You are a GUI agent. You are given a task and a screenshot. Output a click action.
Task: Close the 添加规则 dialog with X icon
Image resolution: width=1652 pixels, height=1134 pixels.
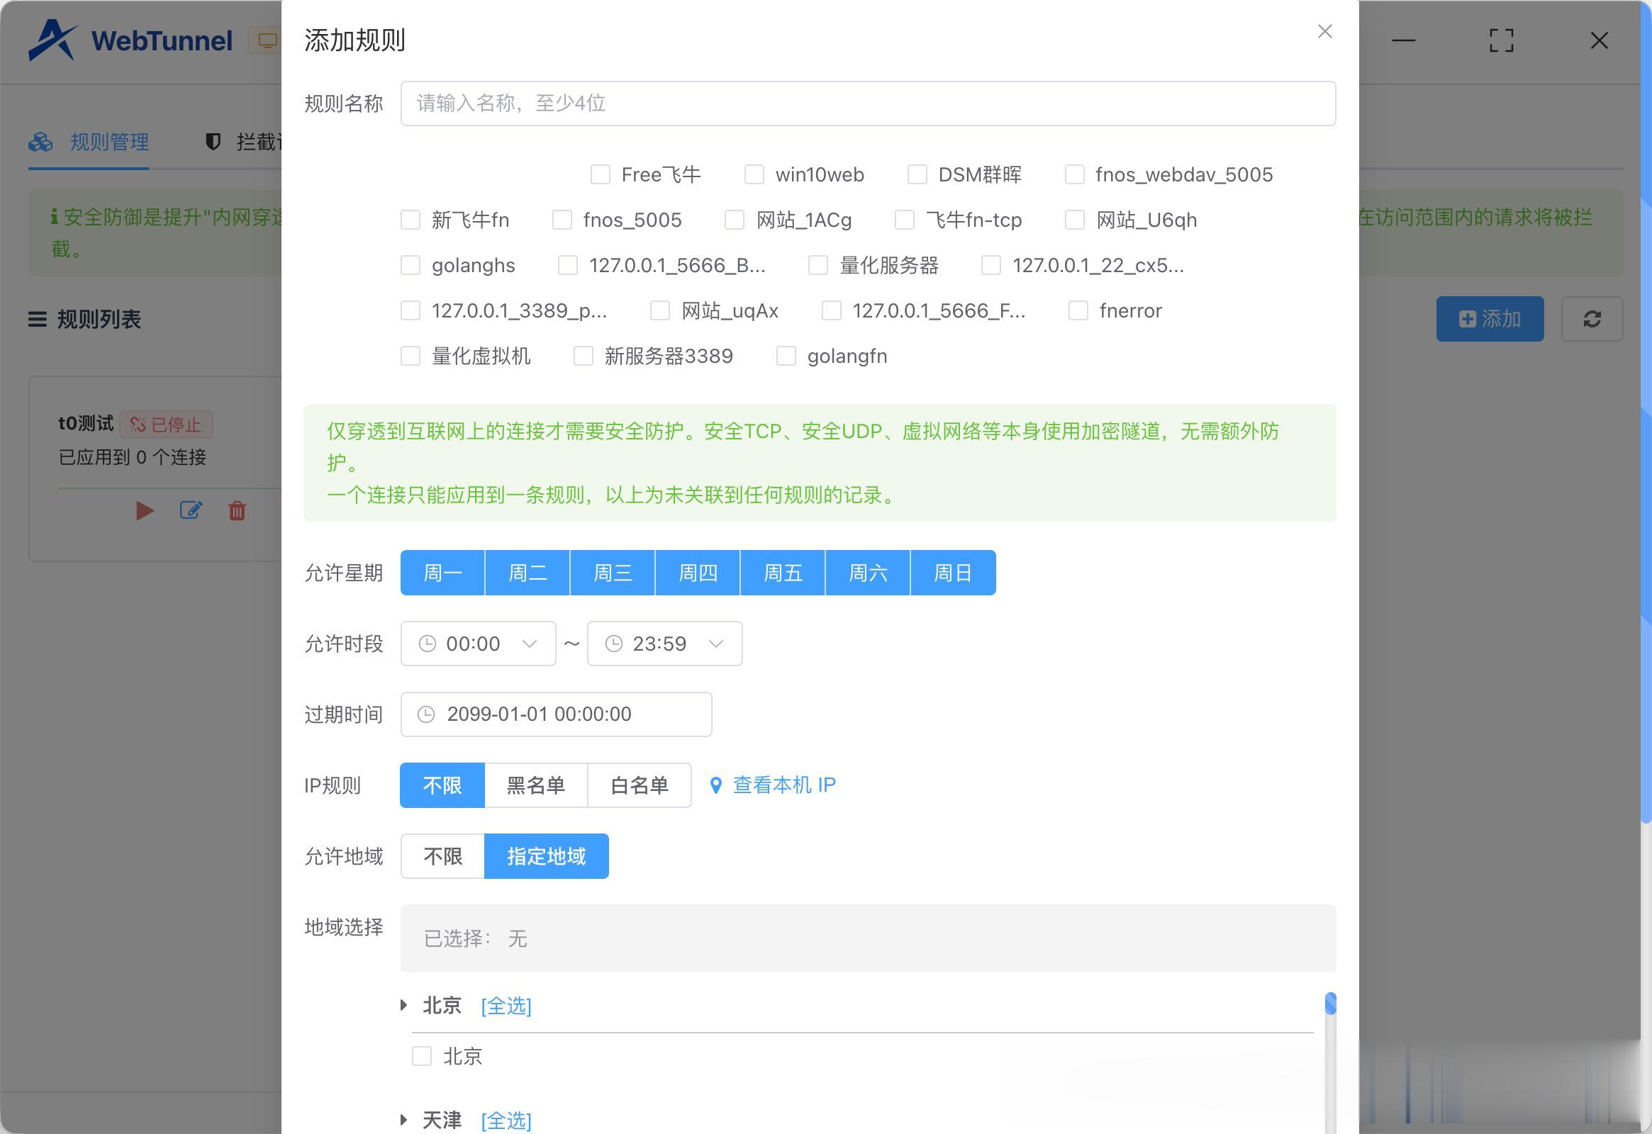pyautogui.click(x=1324, y=32)
